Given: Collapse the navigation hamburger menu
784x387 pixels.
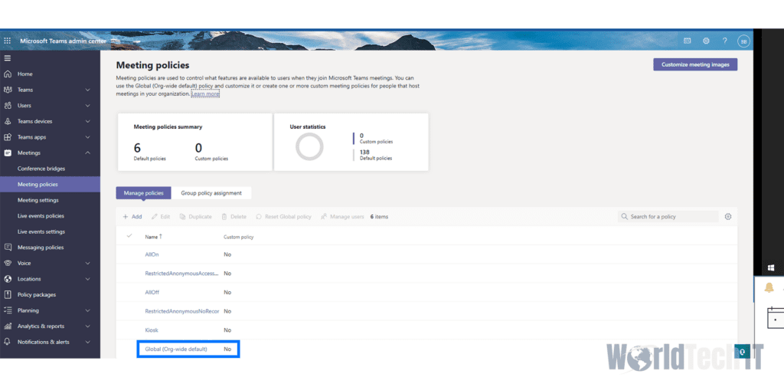Looking at the screenshot, I should [x=7, y=58].
